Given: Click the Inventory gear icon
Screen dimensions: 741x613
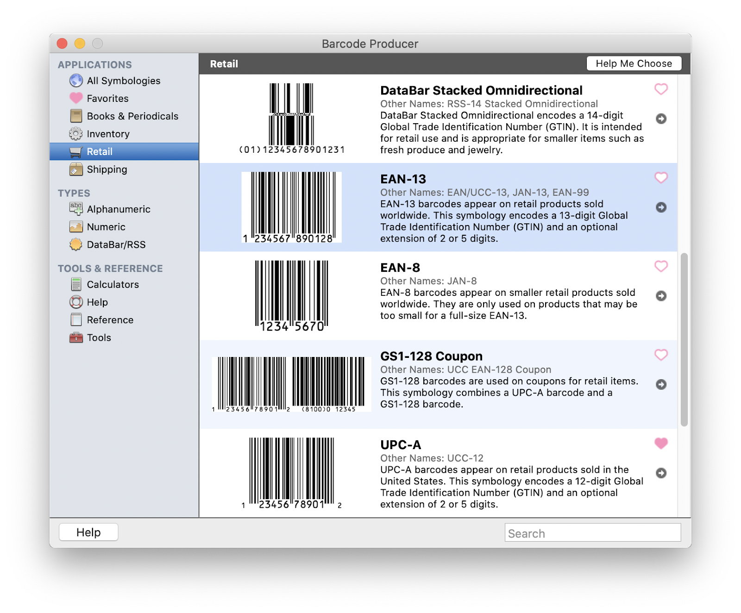Looking at the screenshot, I should coord(76,134).
